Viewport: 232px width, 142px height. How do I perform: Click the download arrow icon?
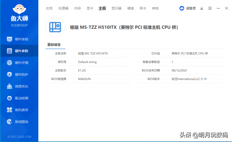click(x=202, y=8)
